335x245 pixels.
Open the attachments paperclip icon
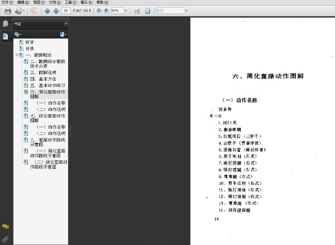[6, 239]
